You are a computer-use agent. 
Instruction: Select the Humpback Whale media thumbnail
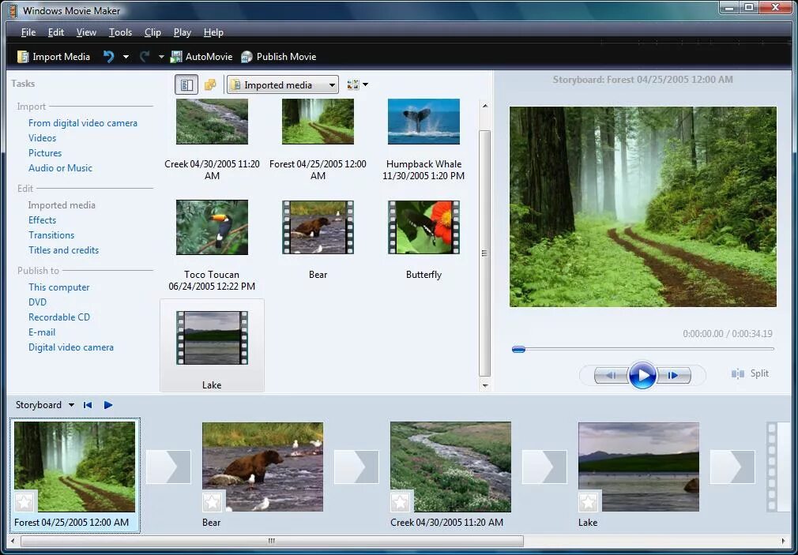tap(423, 122)
